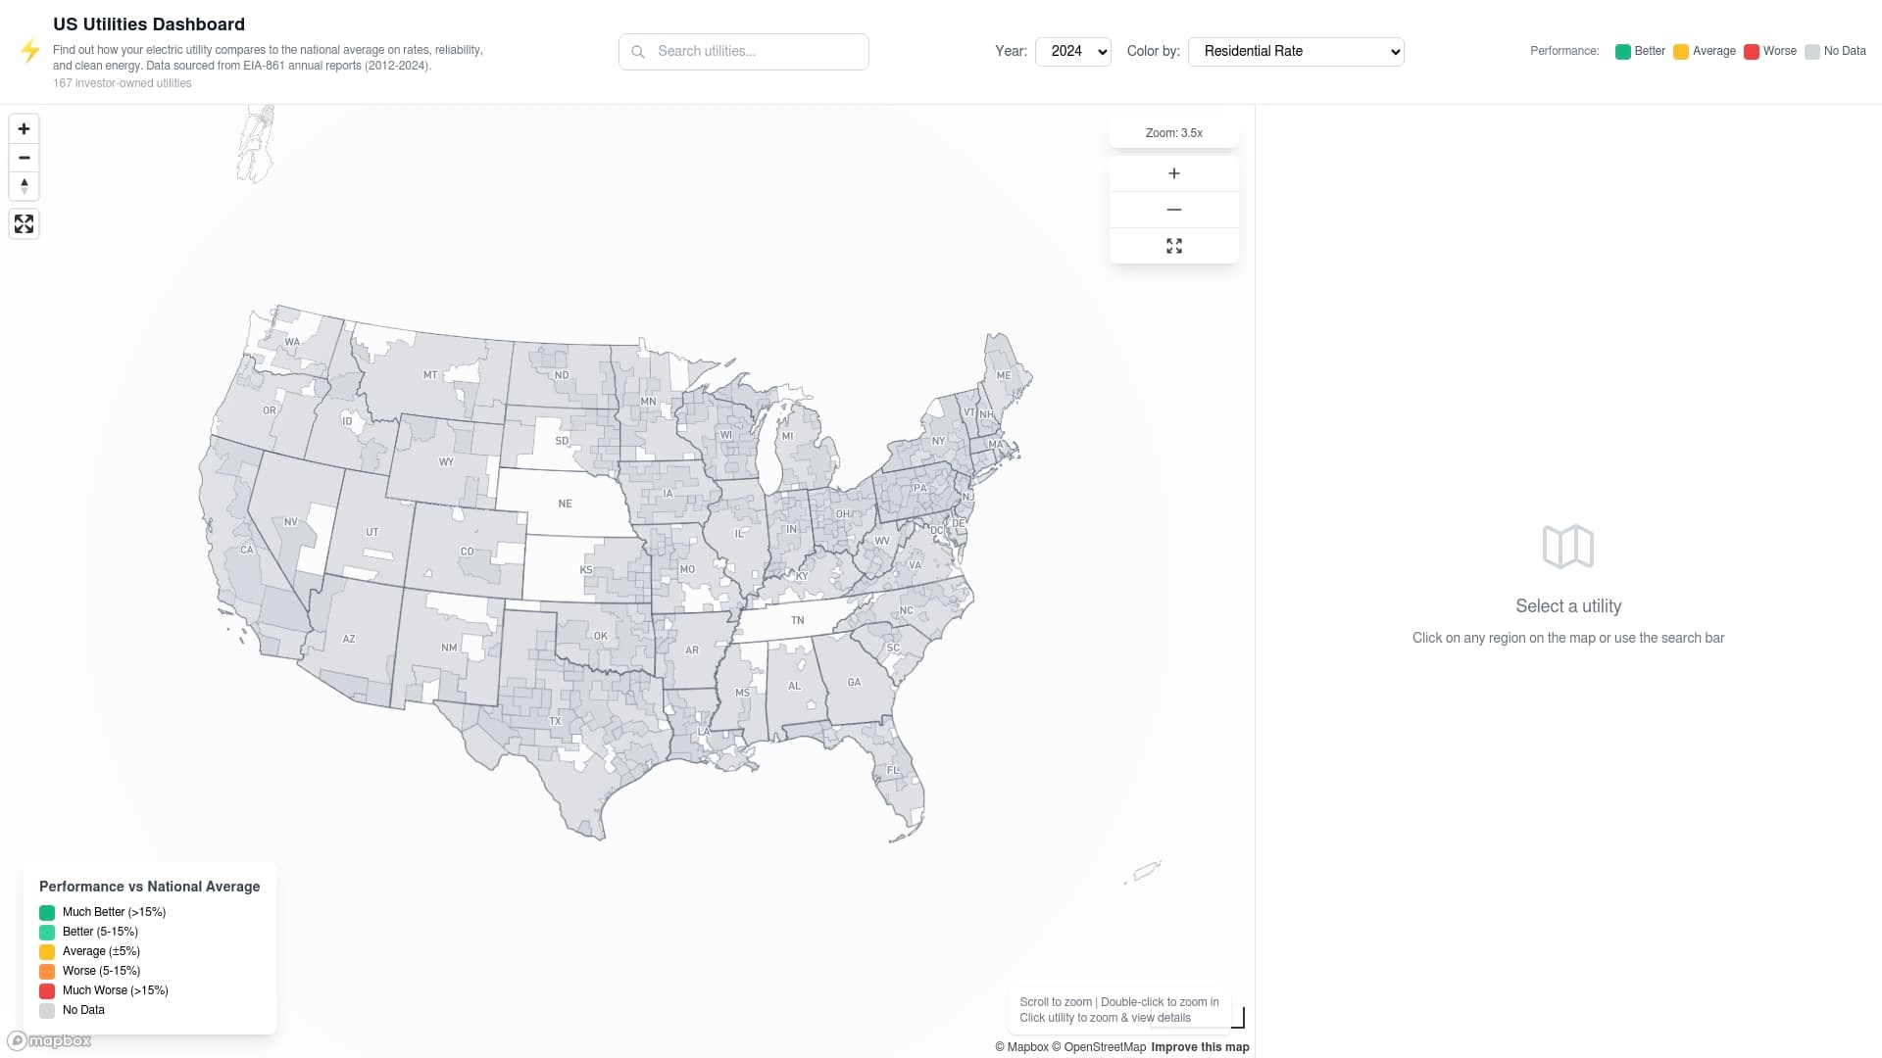Click the Much Worse red legend swatch
Screen dimensions: 1882x1058
click(x=46, y=990)
